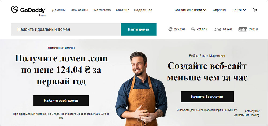Go to the Справка link

(219, 10)
